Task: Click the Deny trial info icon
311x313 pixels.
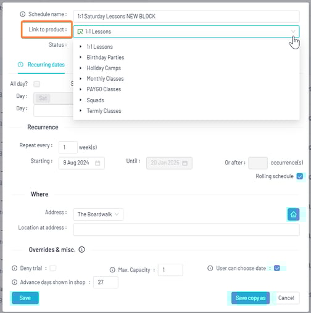Action: tap(14, 268)
